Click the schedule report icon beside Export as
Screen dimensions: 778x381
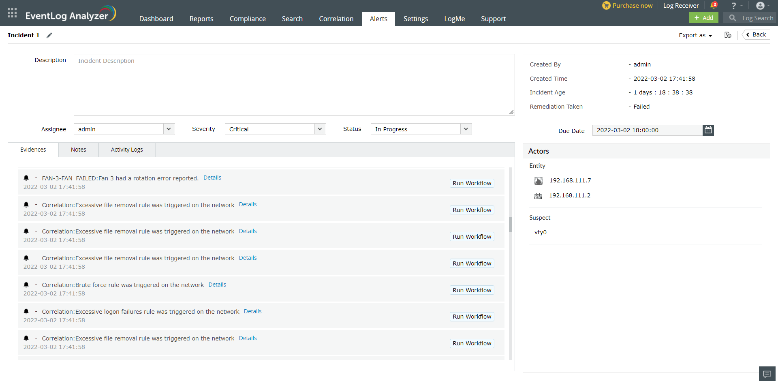728,35
